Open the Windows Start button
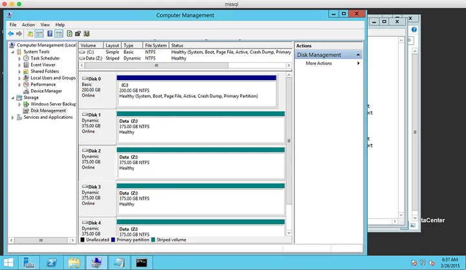The width and height of the screenshot is (466, 270). tap(8, 263)
